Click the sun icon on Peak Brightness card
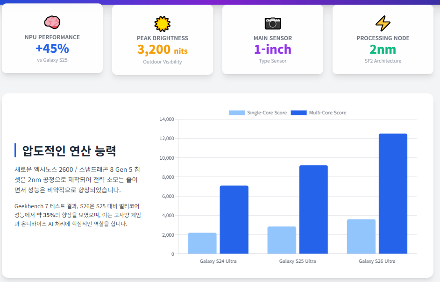This screenshot has height=282, width=440. tap(163, 24)
